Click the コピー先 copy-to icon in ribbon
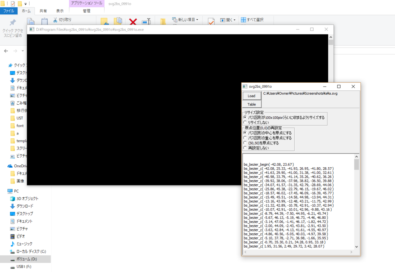This screenshot has height=272, width=395. click(x=118, y=21)
